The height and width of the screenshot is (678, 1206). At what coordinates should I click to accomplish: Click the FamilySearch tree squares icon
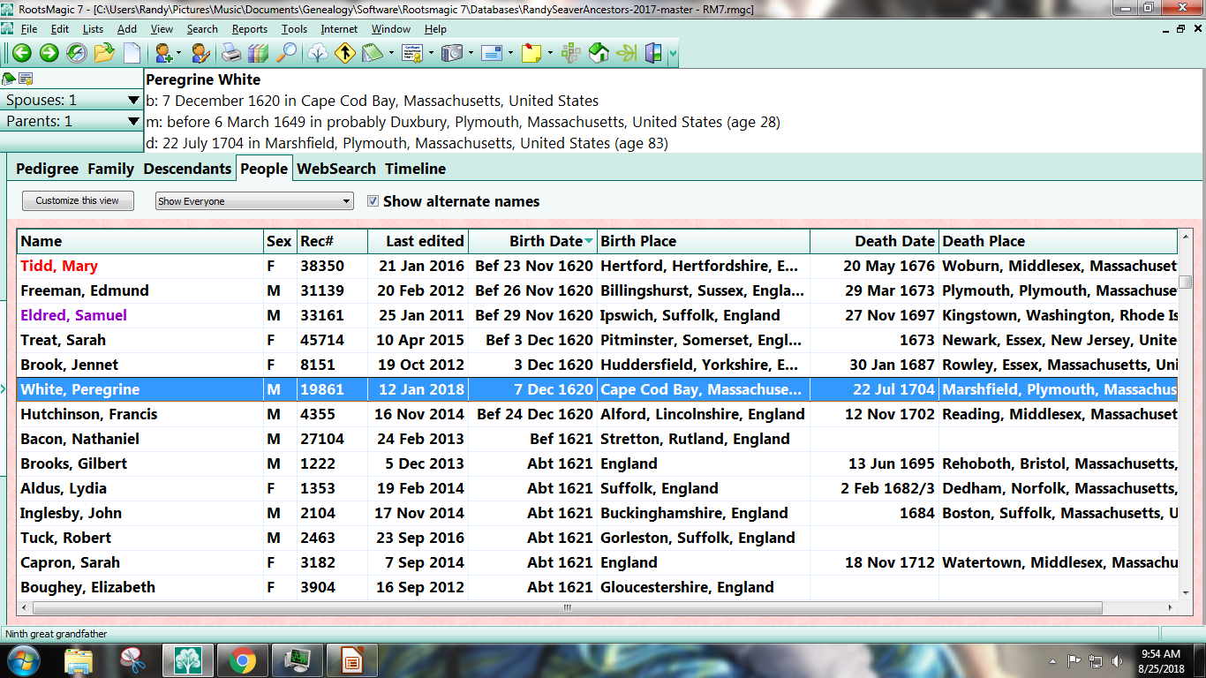pyautogui.click(x=571, y=53)
